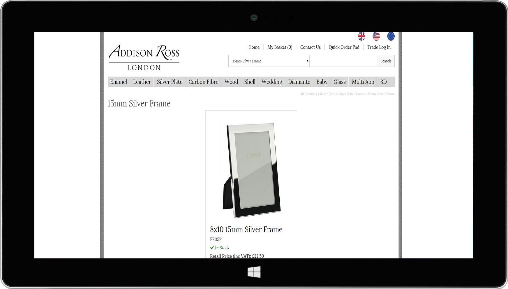Open the 8x10 15mm Silver Frame title link
This screenshot has height=289, width=508.
246,230
